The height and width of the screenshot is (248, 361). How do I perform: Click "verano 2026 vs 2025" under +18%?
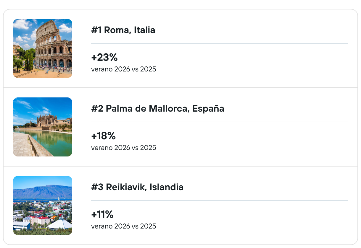pos(123,148)
